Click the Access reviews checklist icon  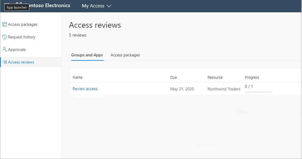pyautogui.click(x=5, y=62)
